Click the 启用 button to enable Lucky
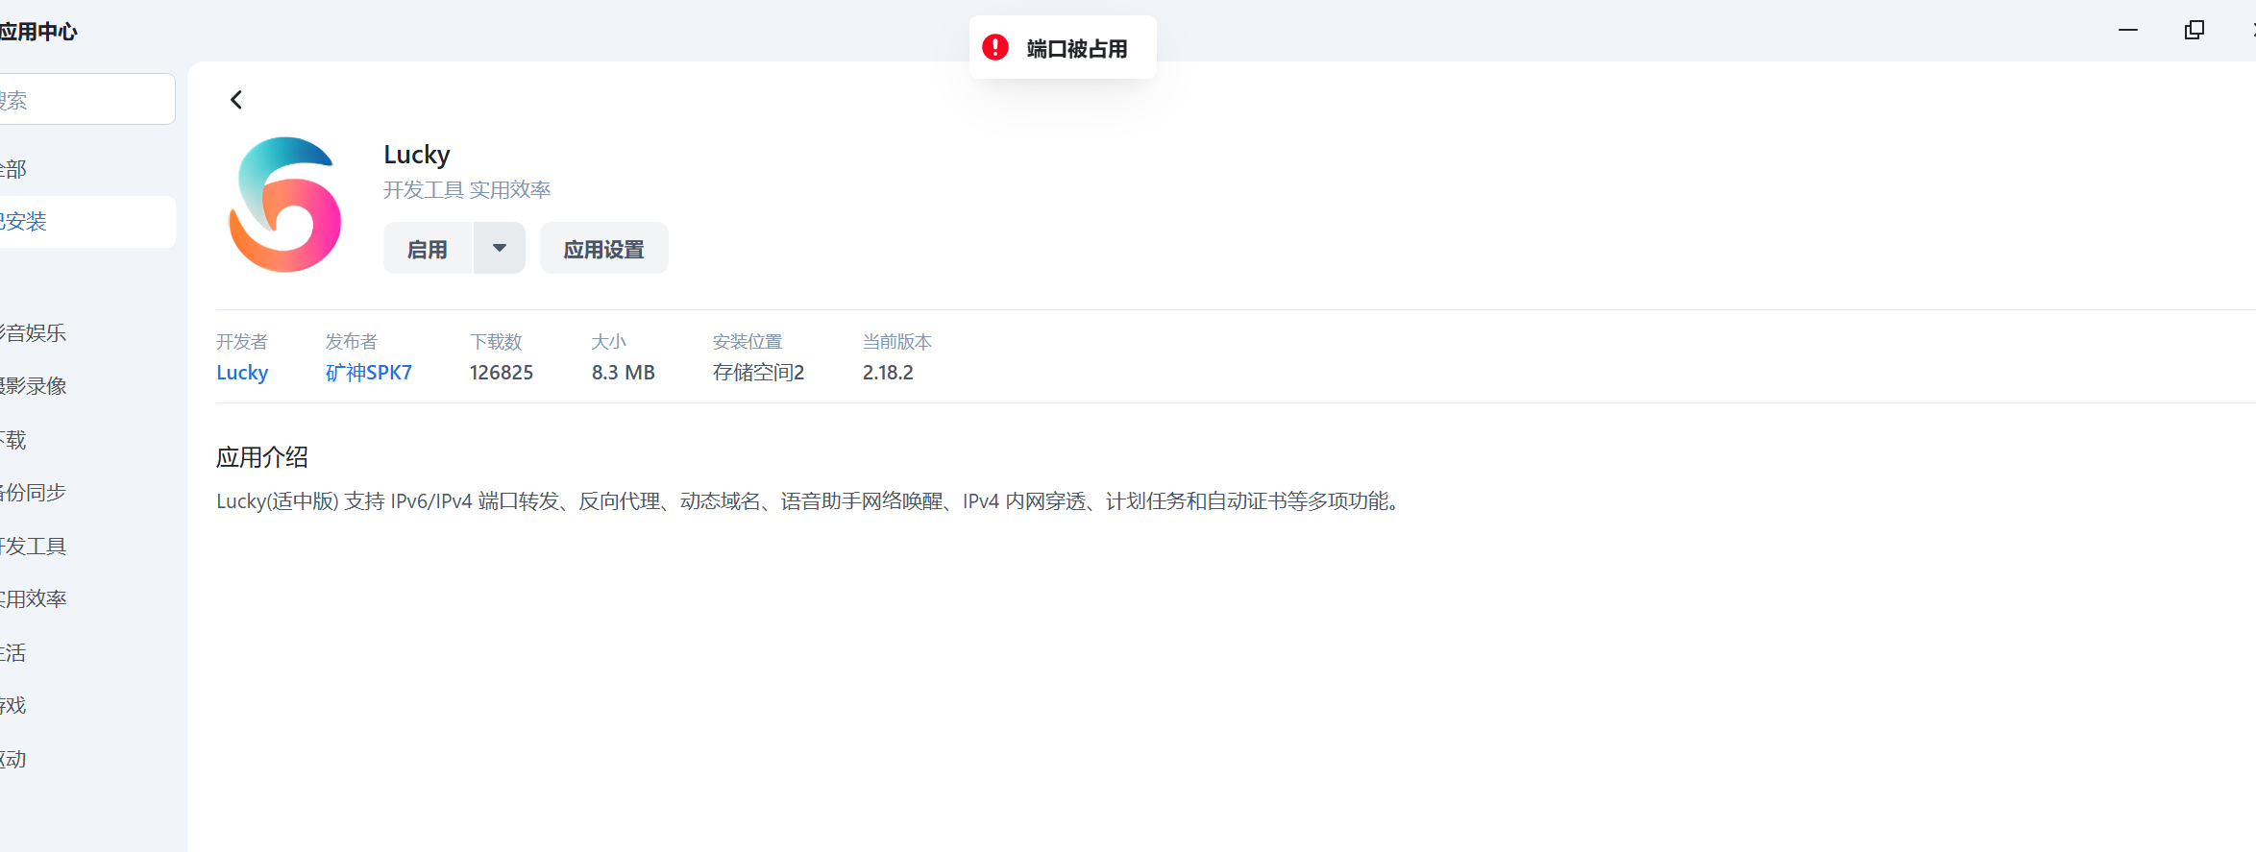 428,249
